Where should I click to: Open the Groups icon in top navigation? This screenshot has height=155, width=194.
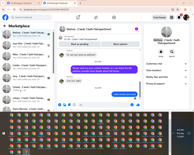[114, 17]
